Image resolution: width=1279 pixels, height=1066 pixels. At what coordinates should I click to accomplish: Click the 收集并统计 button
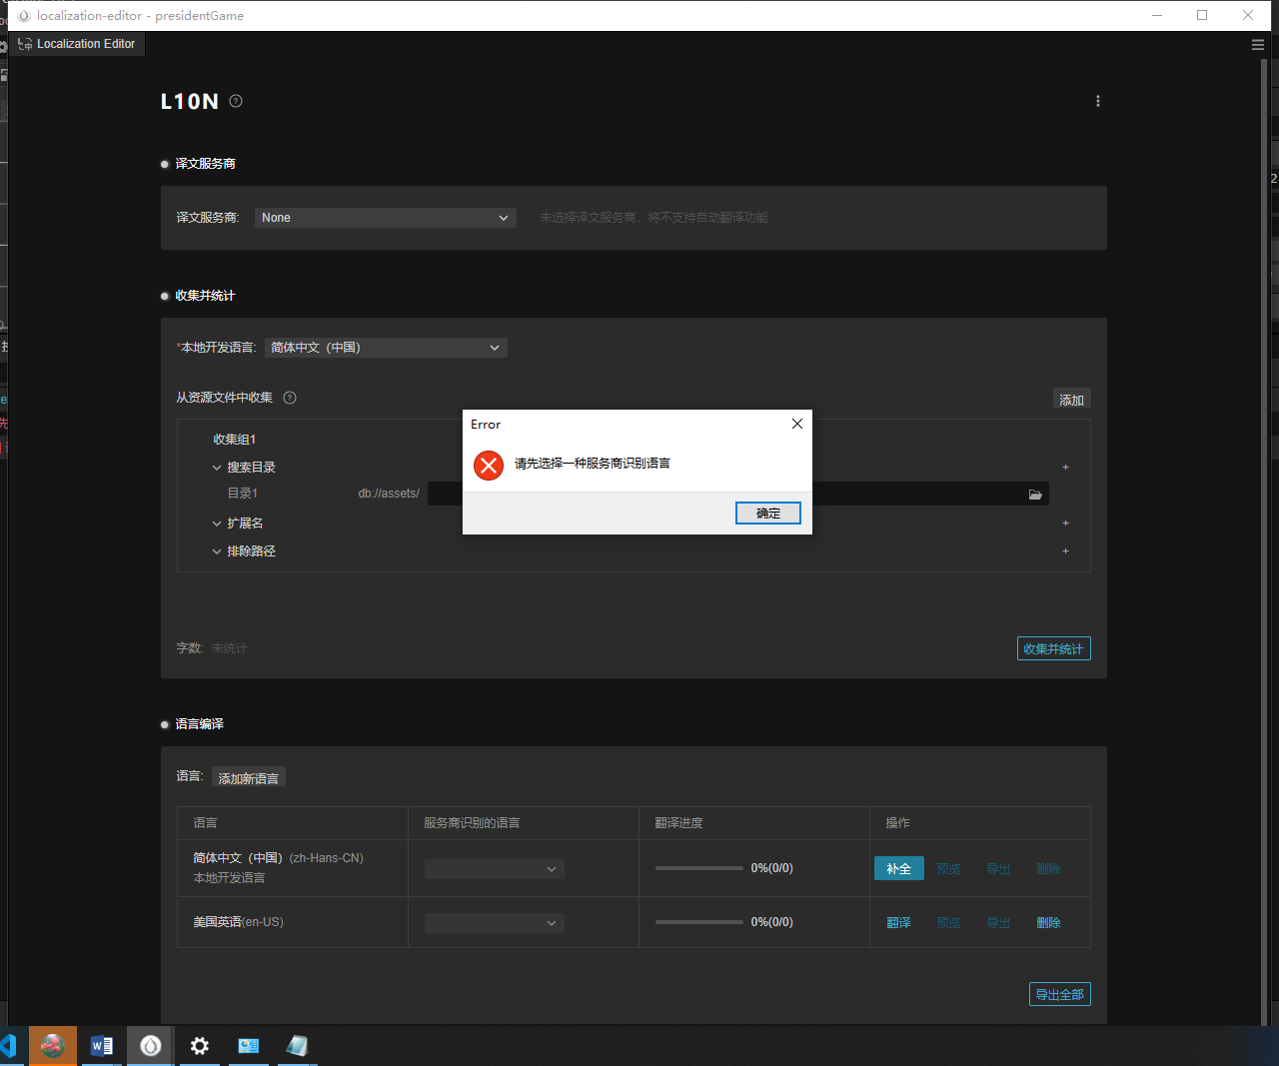point(1054,648)
